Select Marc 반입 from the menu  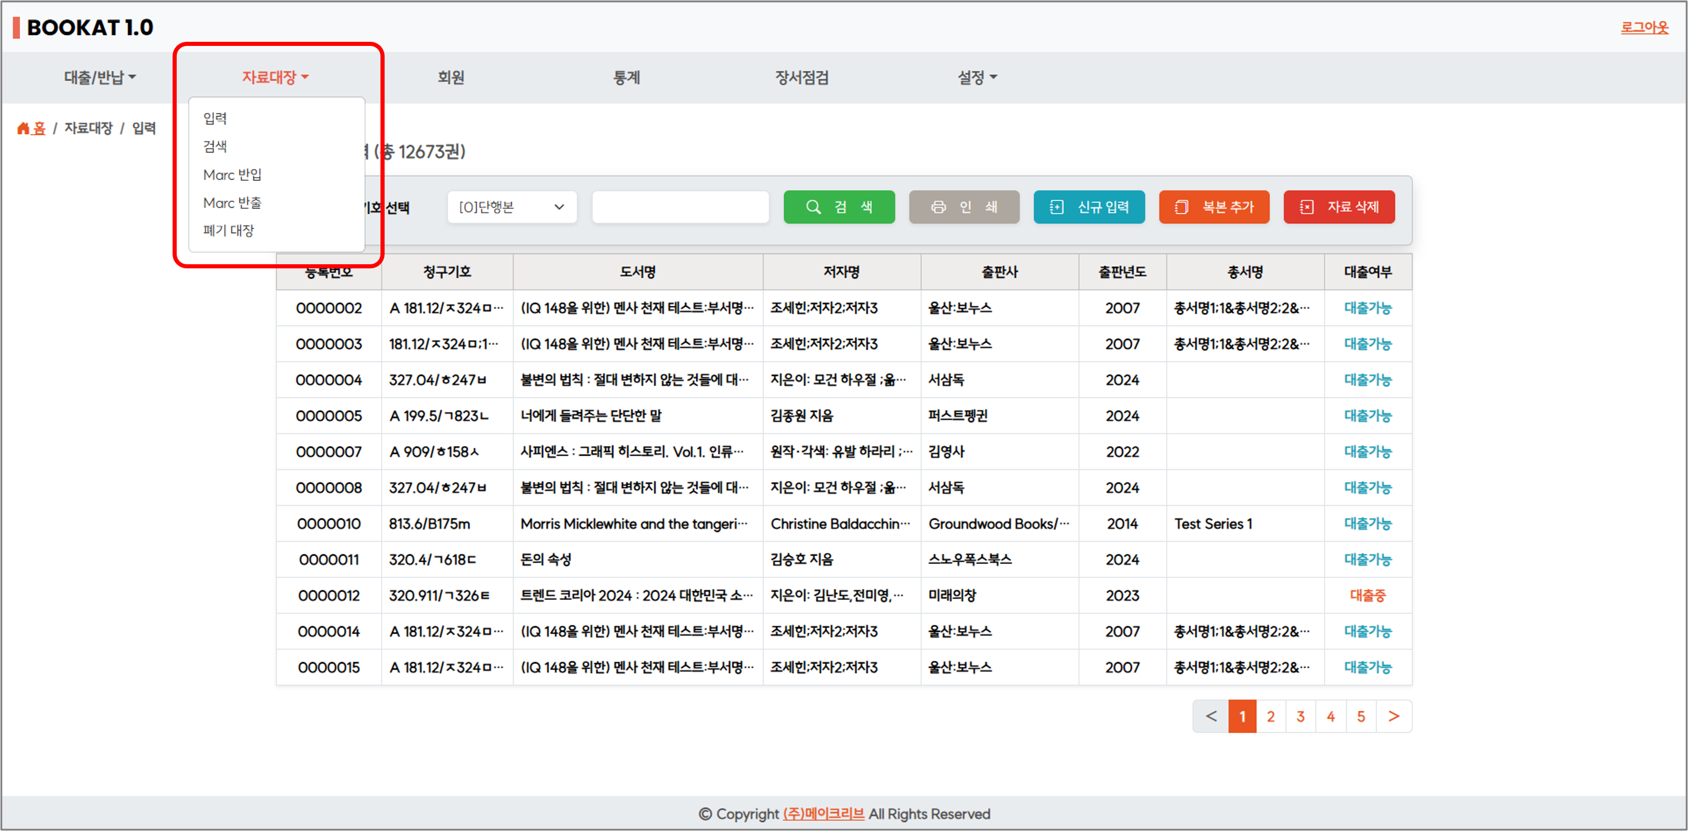point(232,175)
